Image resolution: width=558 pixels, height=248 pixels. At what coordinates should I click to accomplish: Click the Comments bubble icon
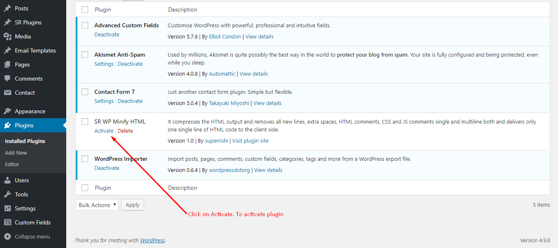click(x=7, y=79)
